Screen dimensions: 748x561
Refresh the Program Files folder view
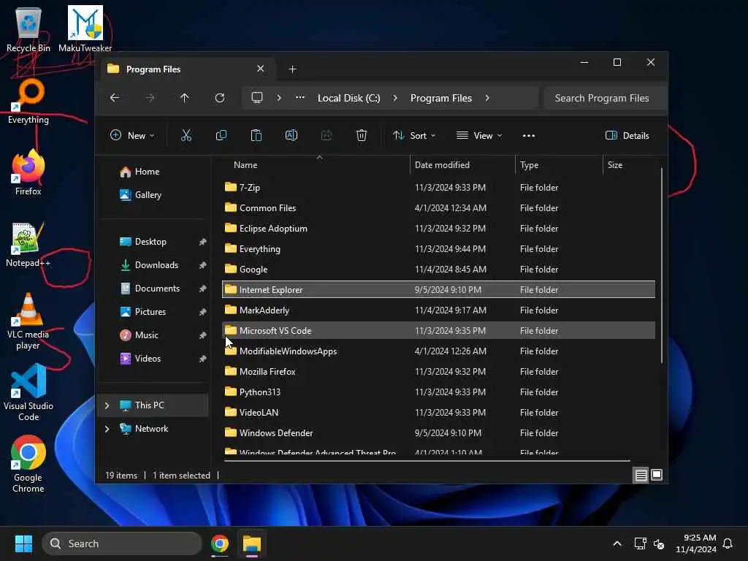[x=220, y=98]
